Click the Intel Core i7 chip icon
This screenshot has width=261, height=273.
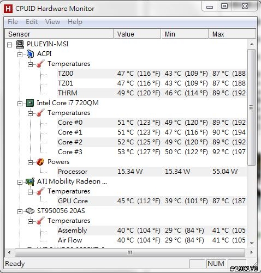pyautogui.click(x=30, y=103)
